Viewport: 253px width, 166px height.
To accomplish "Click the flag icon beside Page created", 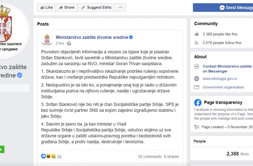I will coord(197,127).
